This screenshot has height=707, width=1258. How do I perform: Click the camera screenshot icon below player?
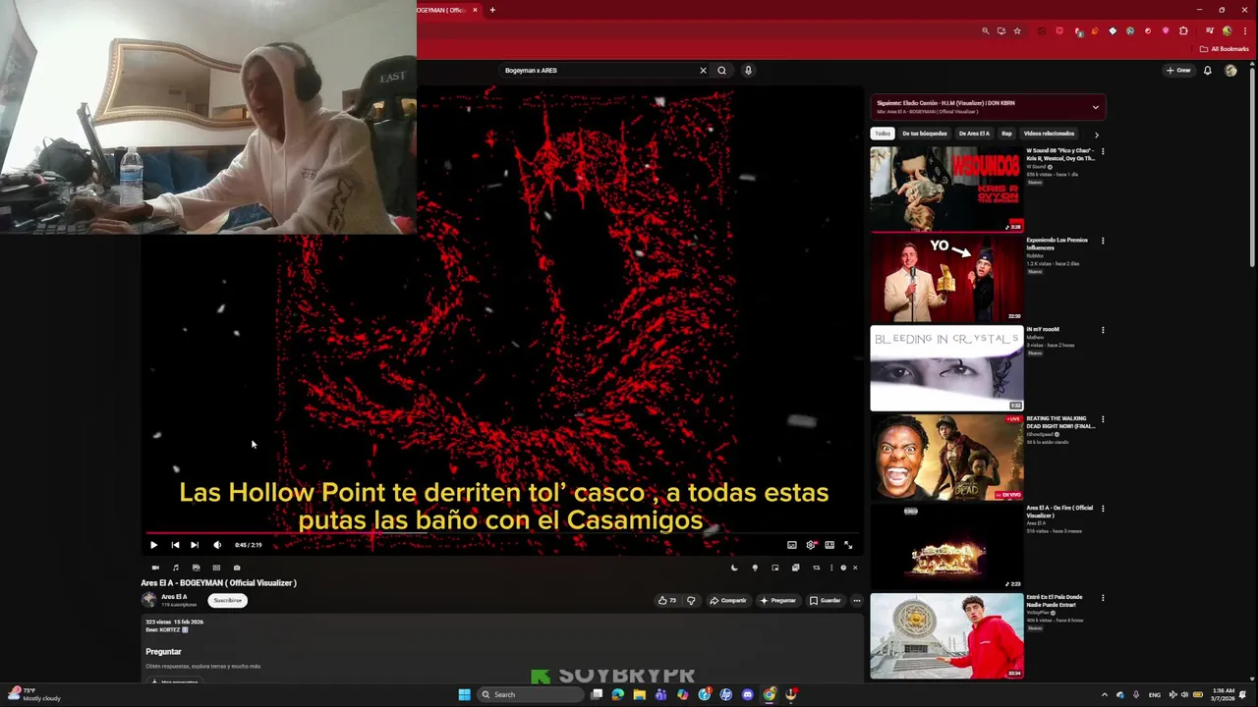[237, 568]
